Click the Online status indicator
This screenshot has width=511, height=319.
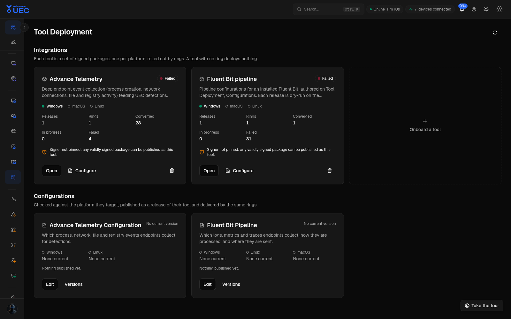pos(385,9)
